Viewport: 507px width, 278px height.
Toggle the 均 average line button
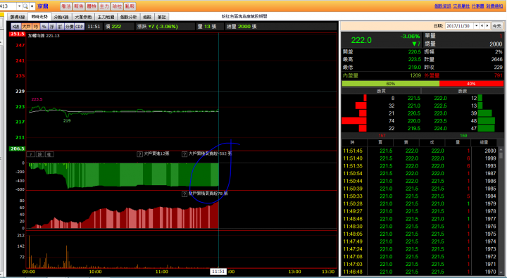tap(36, 27)
